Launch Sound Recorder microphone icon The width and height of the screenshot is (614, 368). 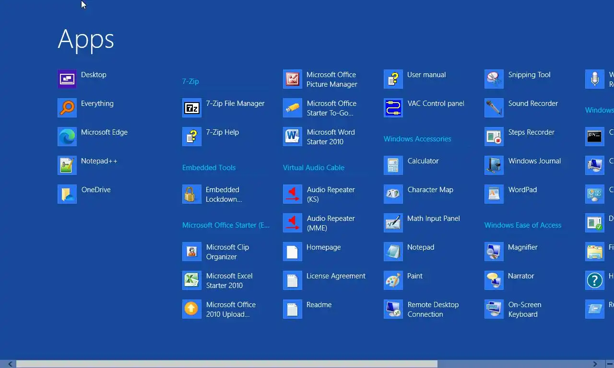click(x=494, y=108)
